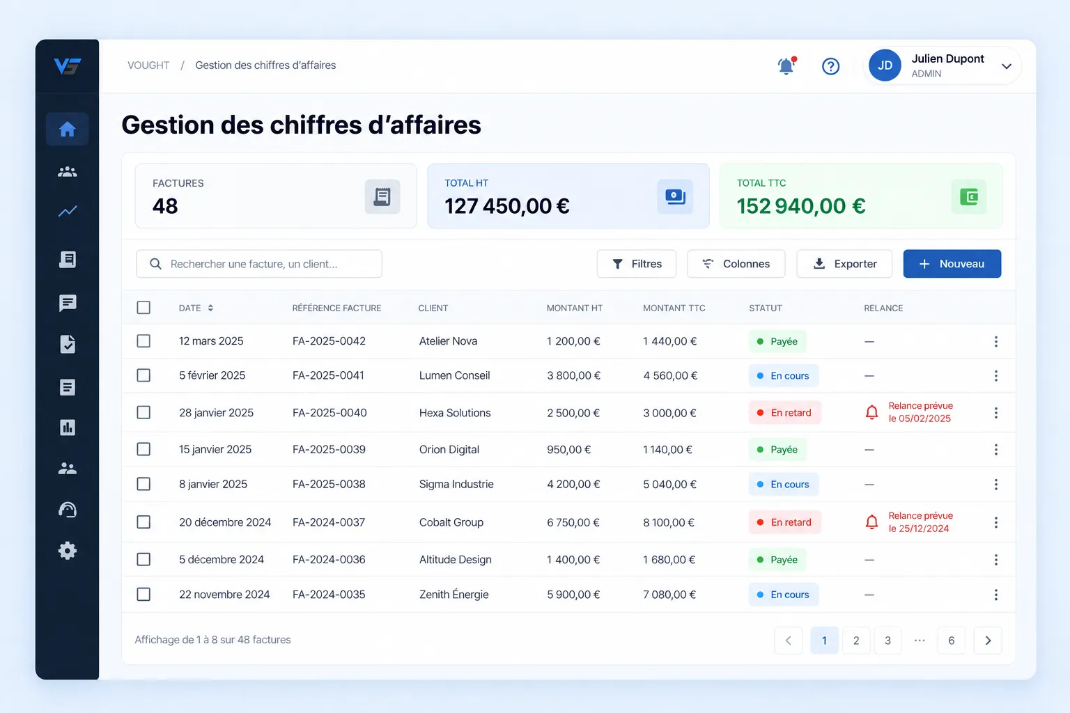Click reminder bell for FA-2025-0040
1070x713 pixels.
pyautogui.click(x=871, y=412)
